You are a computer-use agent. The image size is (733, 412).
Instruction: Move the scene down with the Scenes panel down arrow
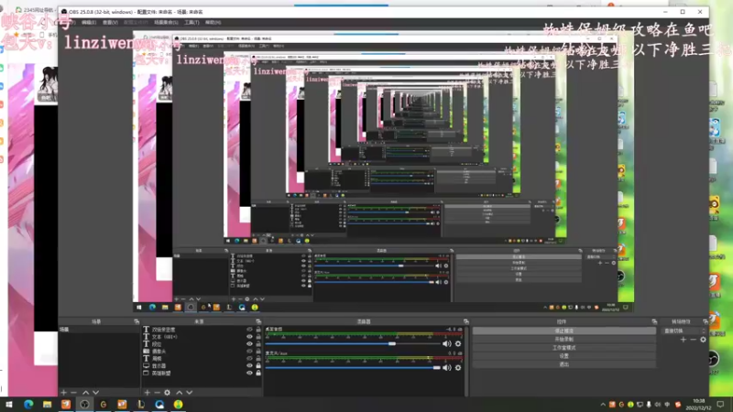point(96,393)
